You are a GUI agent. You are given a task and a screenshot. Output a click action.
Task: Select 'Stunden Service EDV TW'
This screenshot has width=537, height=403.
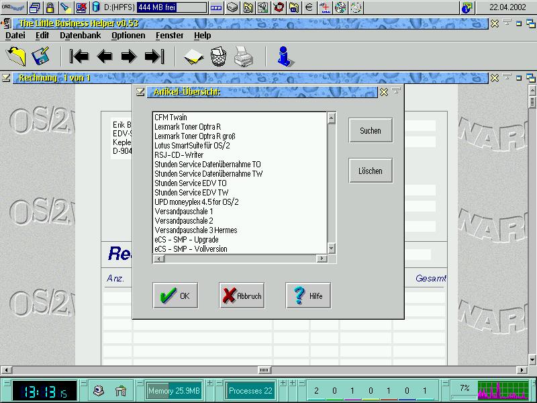click(240, 193)
